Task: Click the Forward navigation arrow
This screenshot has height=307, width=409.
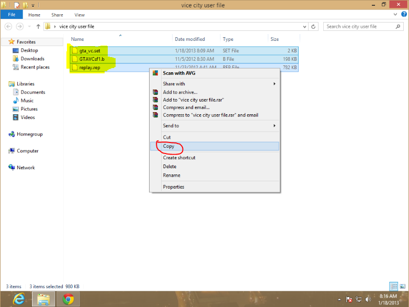Action: coord(19,26)
